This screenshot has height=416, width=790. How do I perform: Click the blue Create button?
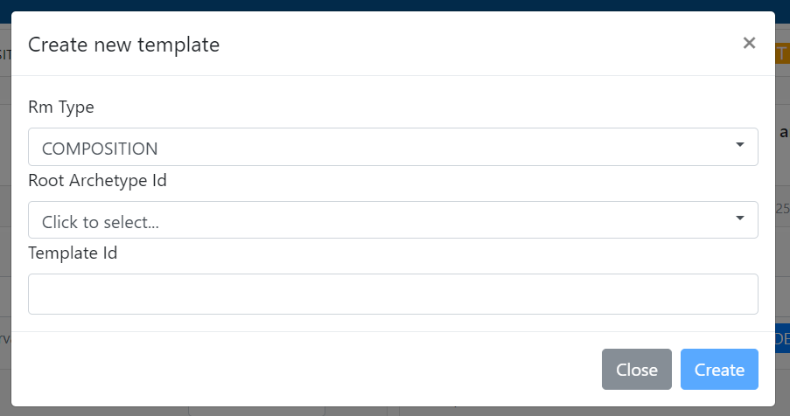[x=719, y=369]
